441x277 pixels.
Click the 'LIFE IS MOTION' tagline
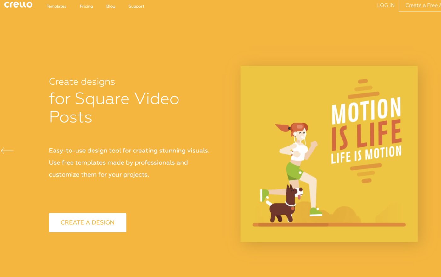click(x=366, y=154)
